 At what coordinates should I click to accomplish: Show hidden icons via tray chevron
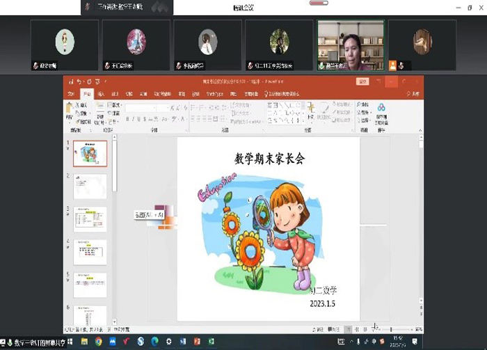point(351,342)
